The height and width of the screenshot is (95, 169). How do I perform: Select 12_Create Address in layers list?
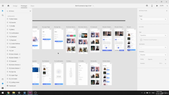pos(15,44)
